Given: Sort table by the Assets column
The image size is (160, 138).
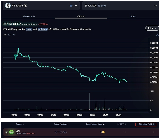Looking at the screenshot, I should coord(20,124).
